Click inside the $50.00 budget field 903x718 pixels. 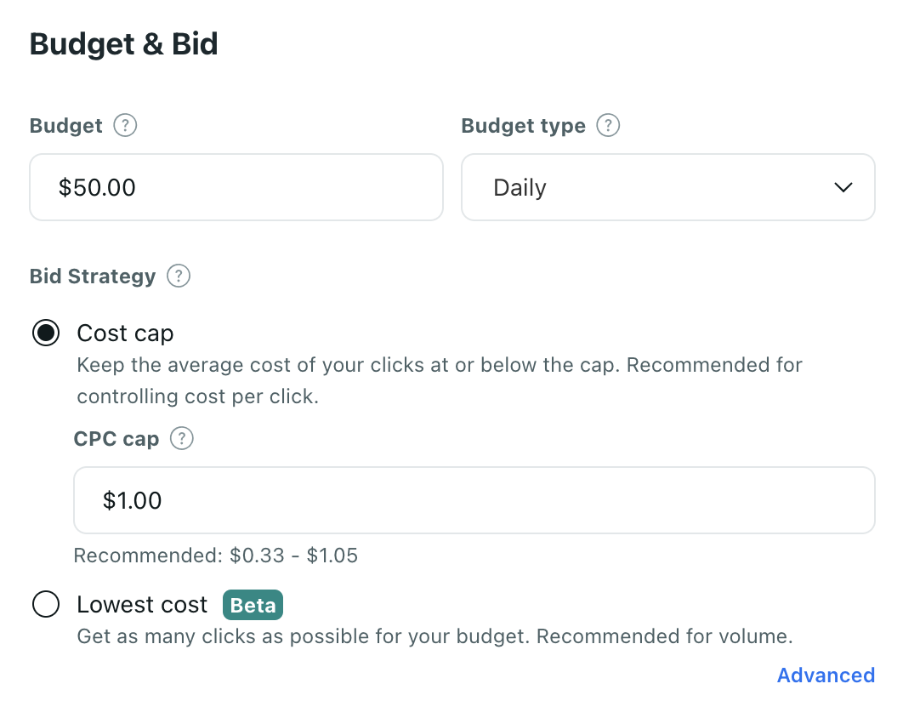point(236,187)
